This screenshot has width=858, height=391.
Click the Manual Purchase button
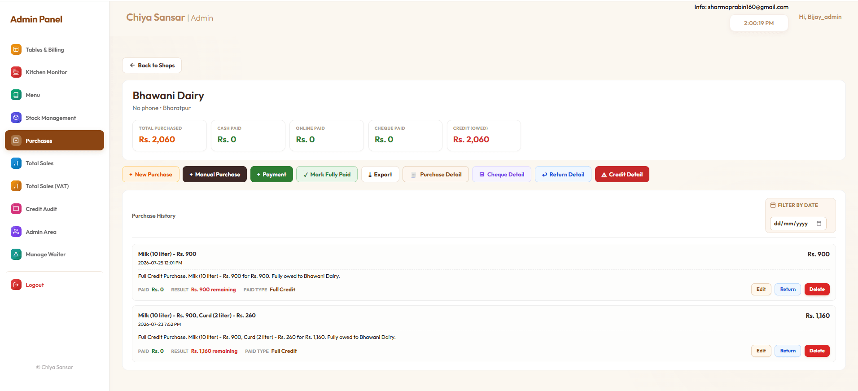click(x=214, y=174)
